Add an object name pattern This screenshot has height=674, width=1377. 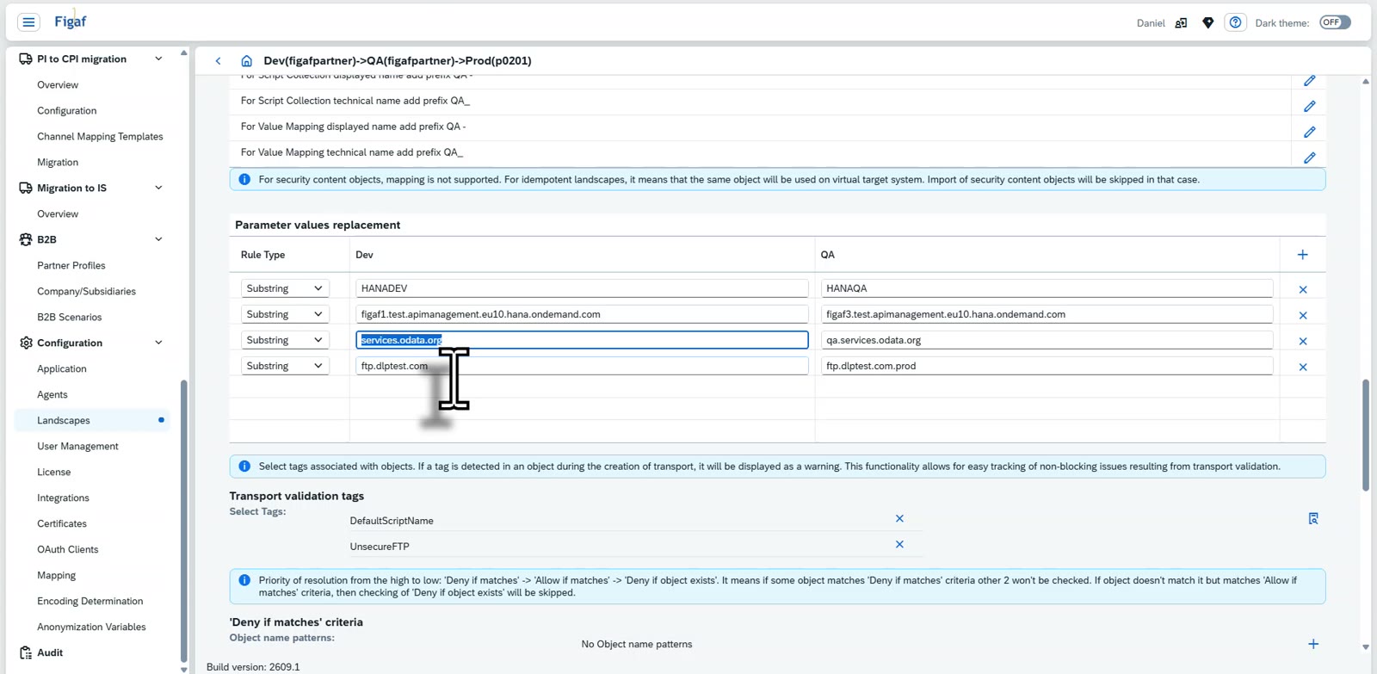(1313, 645)
